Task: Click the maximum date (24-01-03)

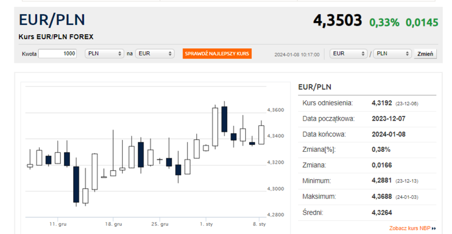Action: tap(406, 197)
